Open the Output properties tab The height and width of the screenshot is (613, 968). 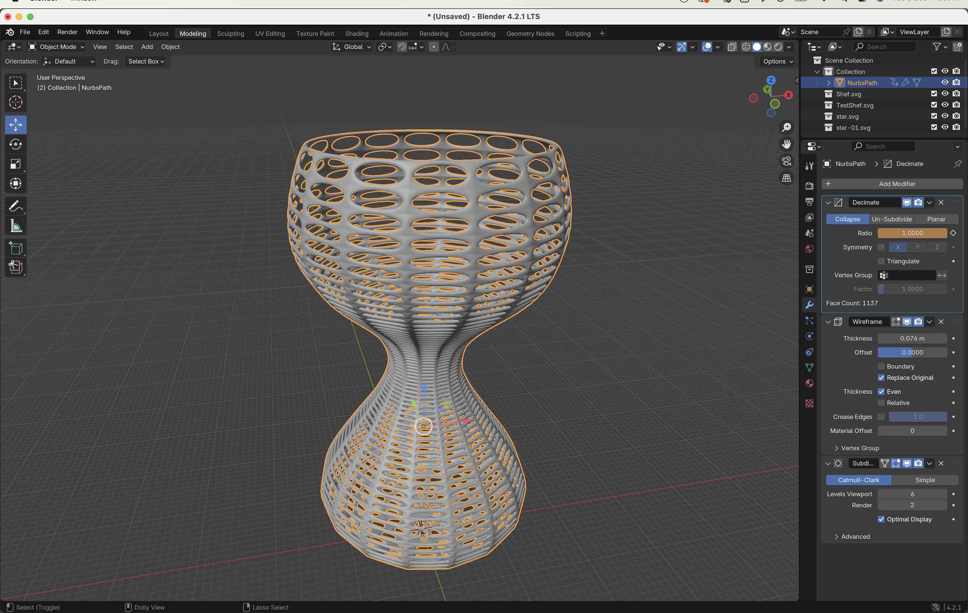[809, 202]
